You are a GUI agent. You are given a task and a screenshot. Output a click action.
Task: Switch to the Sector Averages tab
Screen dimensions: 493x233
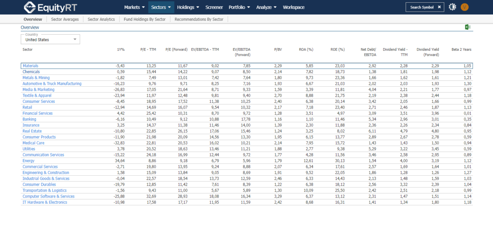click(x=65, y=19)
